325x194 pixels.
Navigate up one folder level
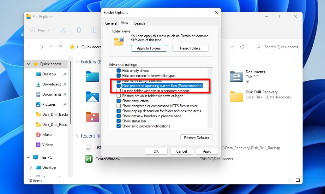(60, 47)
